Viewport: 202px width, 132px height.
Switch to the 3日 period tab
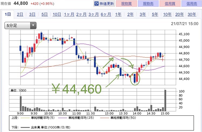pos(32,14)
